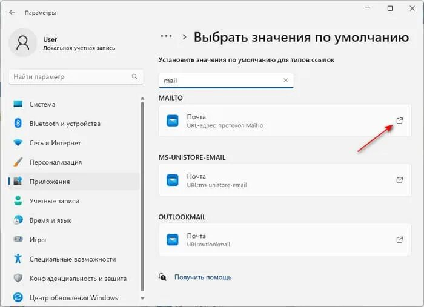Click the Получить помощь link
Screen dimensions: 424x307
point(203,277)
